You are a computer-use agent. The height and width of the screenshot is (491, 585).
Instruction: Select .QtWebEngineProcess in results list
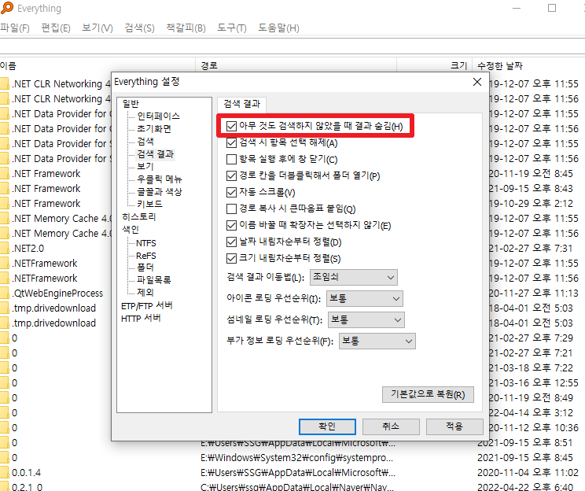pyautogui.click(x=57, y=293)
